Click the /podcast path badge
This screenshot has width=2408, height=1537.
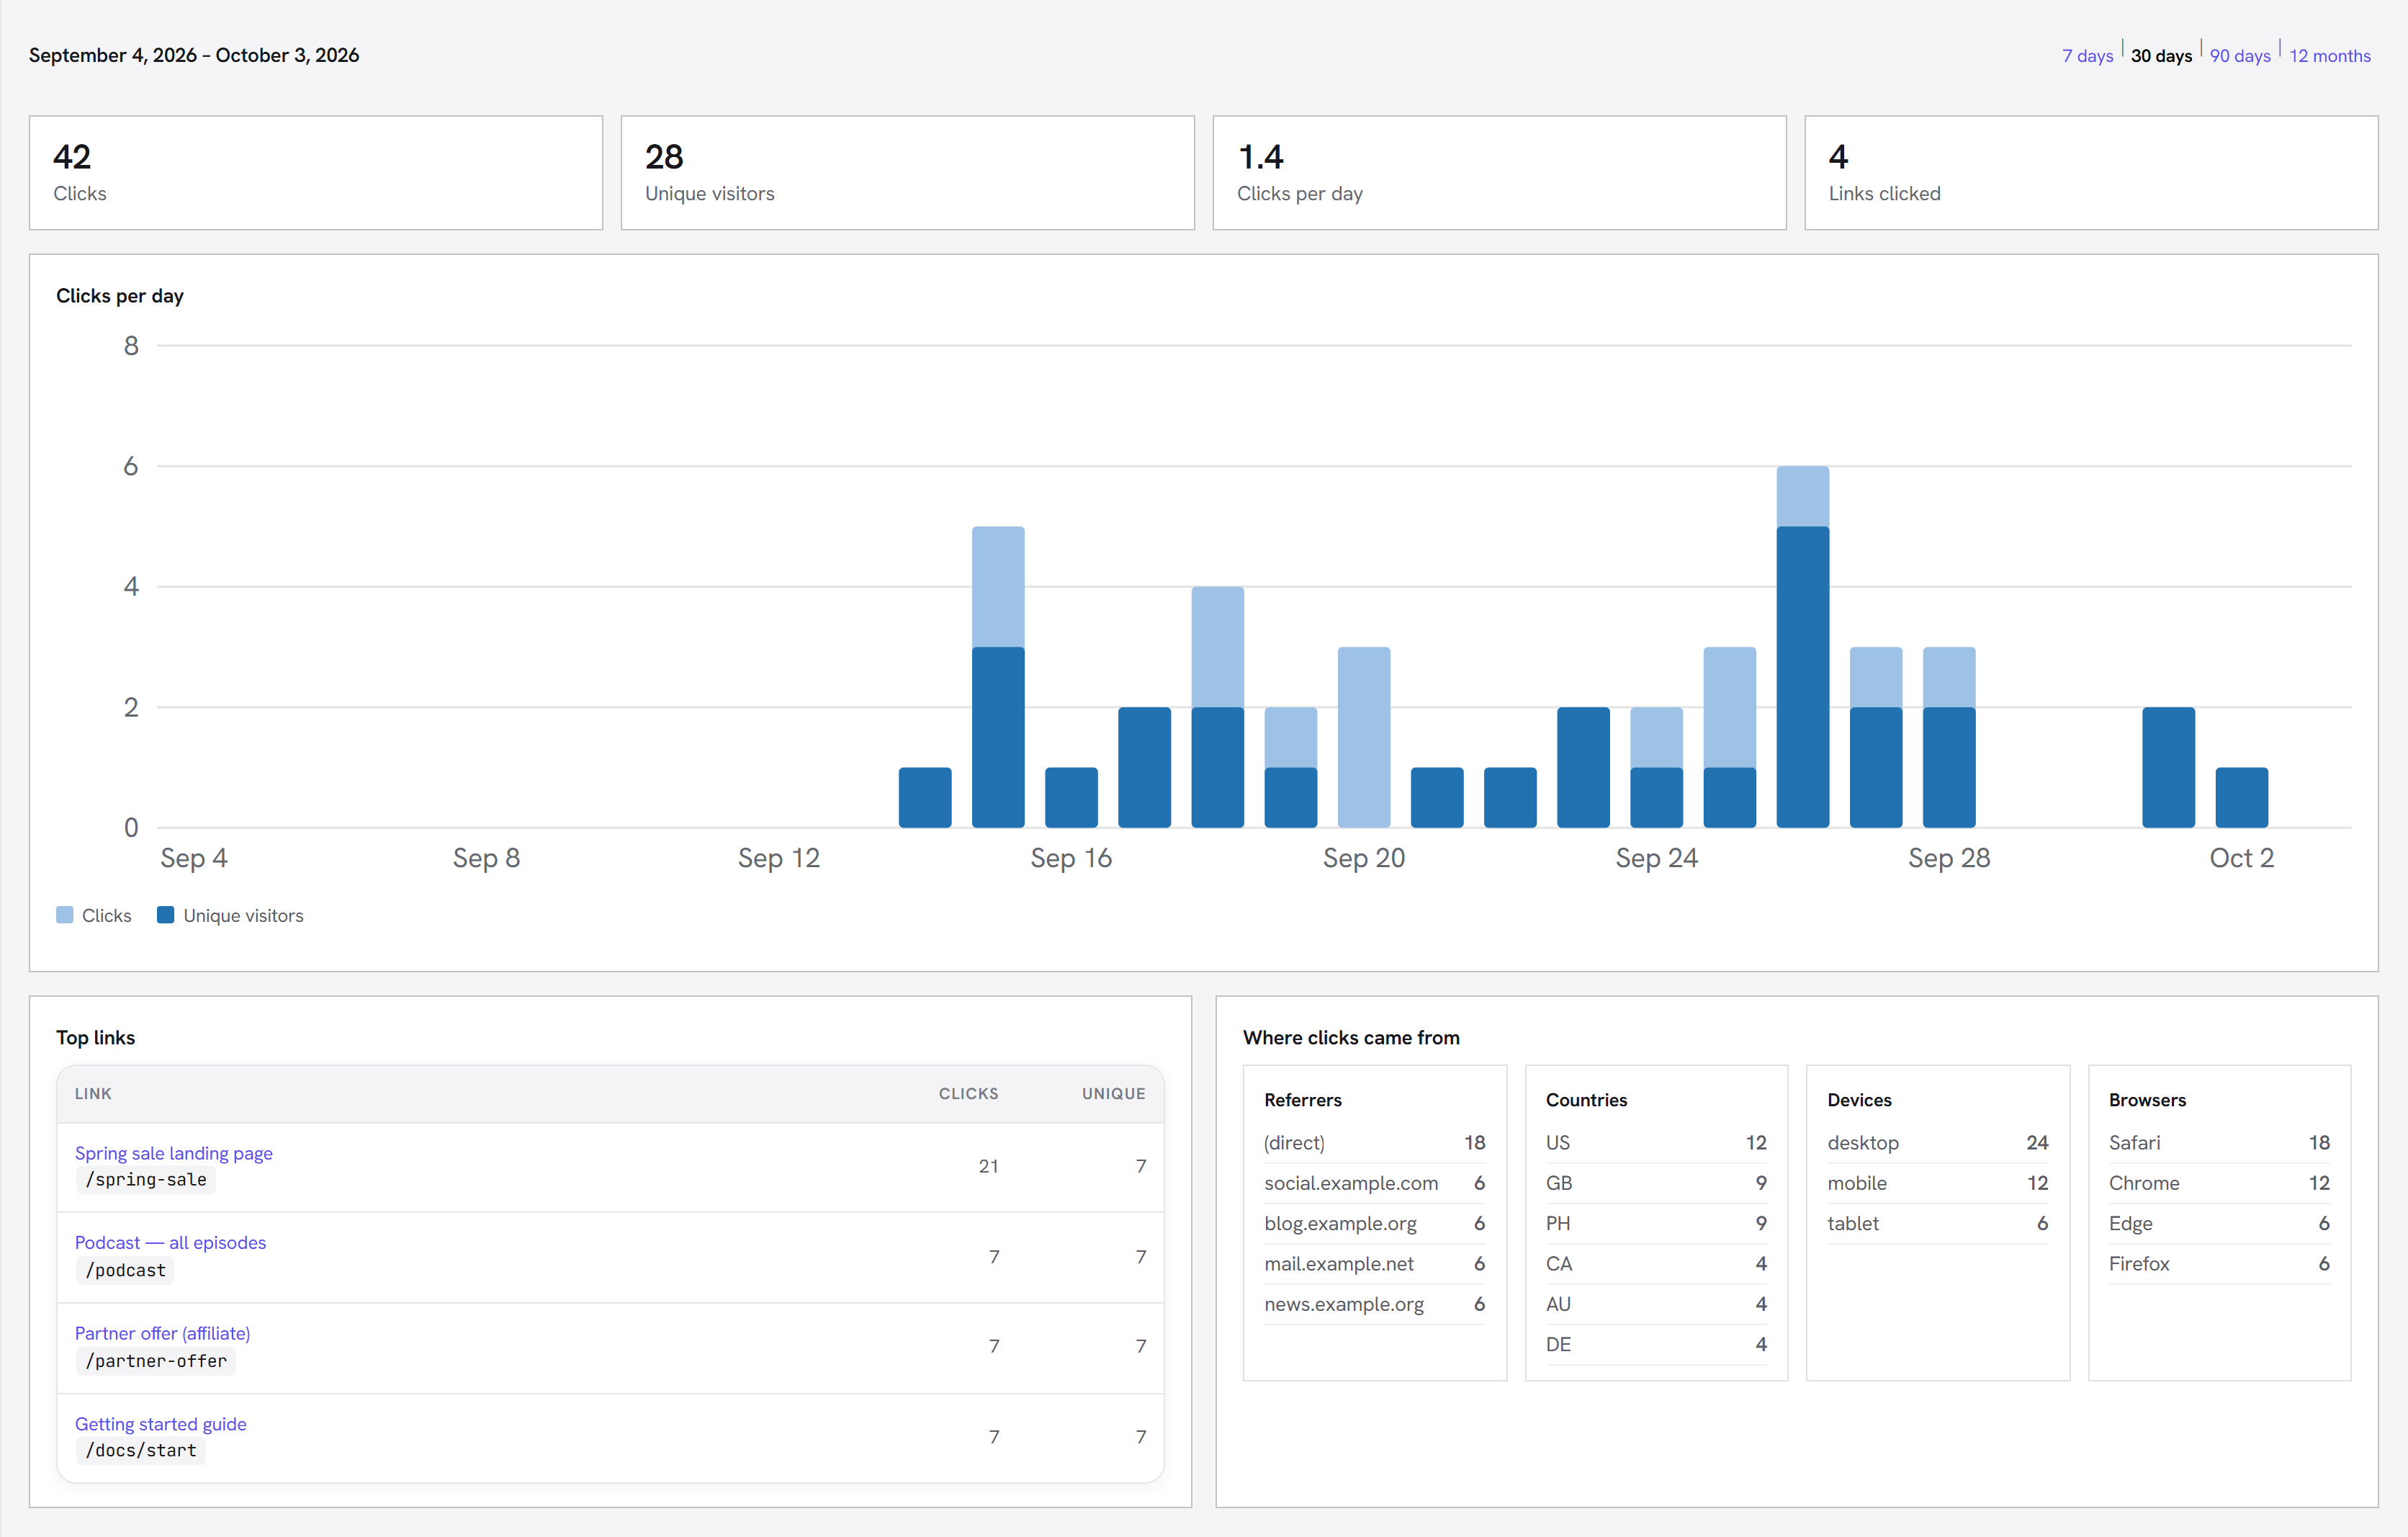[x=126, y=1270]
